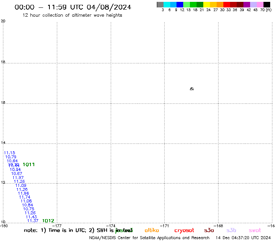The image size is (275, 241).
Task: Click the swot satellite legend label
Action: coord(255,230)
